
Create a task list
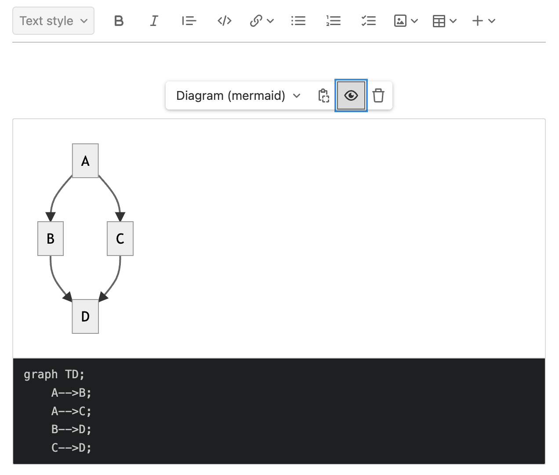pos(369,21)
